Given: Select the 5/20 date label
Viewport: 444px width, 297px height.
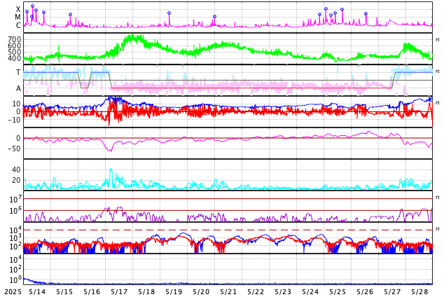Looking at the screenshot, I should tap(201, 291).
